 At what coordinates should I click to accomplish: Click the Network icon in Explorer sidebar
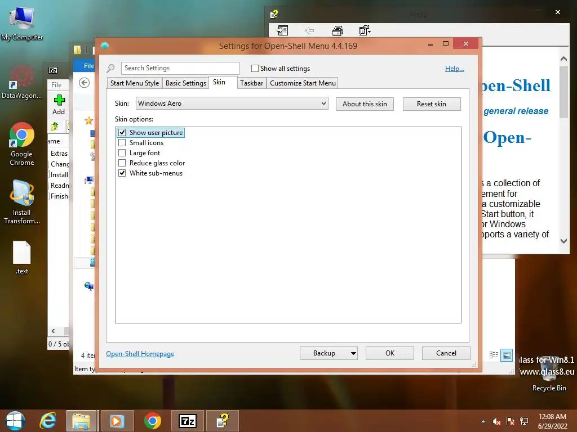pyautogui.click(x=88, y=286)
